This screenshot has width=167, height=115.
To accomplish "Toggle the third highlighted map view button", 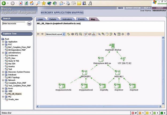I will (94, 34).
